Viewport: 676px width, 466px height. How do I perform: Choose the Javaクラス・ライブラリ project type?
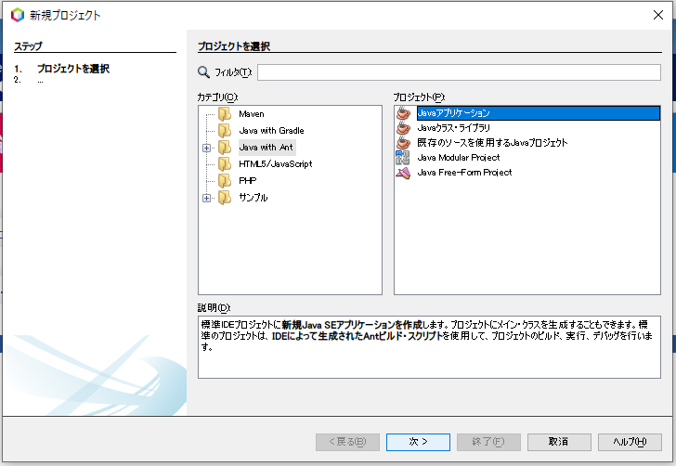453,128
